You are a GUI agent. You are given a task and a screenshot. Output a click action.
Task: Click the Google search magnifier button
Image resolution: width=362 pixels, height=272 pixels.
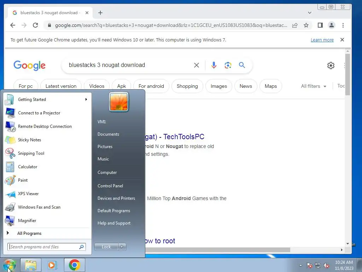click(242, 65)
